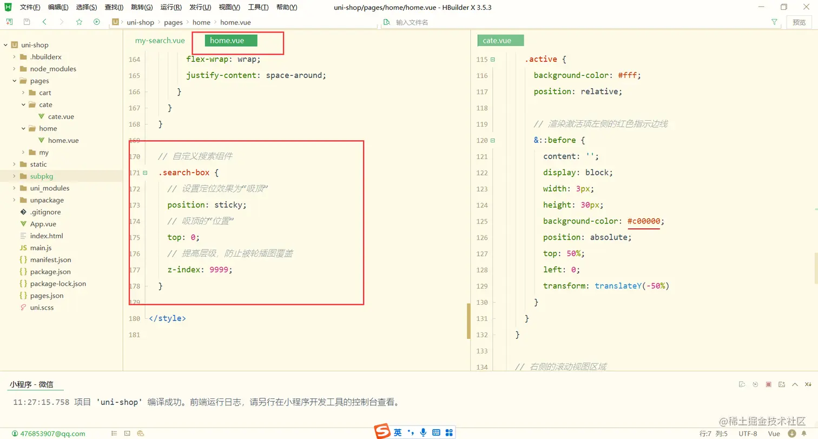Click the IME toolbox grid icon

[448, 432]
